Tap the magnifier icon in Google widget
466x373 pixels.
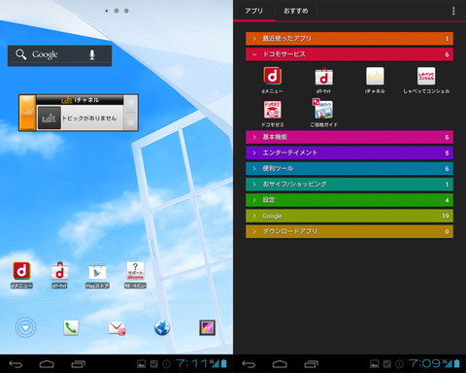coord(20,54)
